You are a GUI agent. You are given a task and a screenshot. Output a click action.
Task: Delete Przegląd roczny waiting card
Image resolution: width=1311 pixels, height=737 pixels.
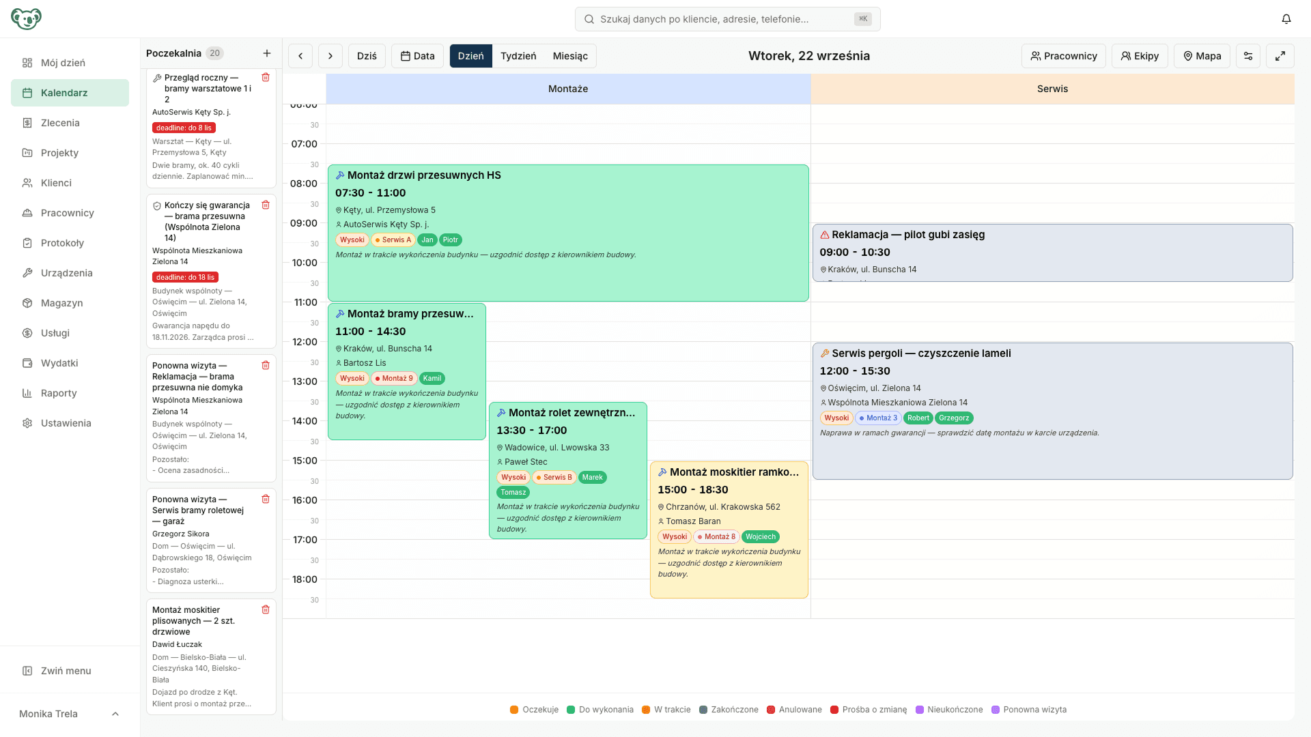(x=266, y=78)
